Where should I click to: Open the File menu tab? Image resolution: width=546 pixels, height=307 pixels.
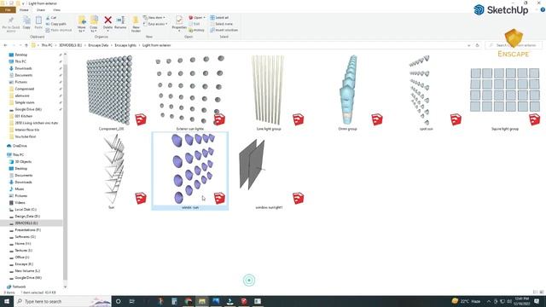pos(8,9)
